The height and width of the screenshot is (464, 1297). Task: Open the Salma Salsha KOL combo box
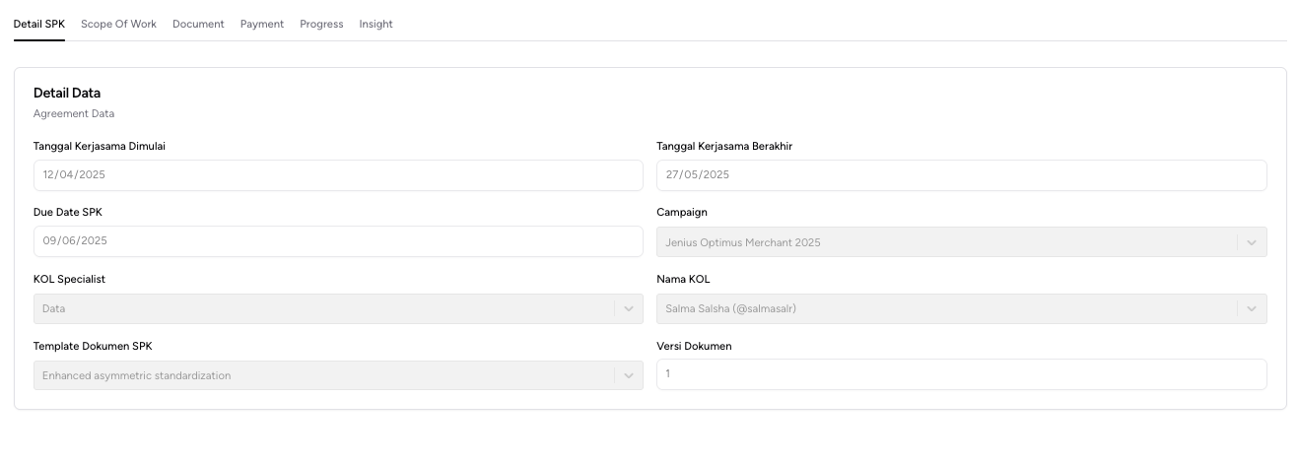pyautogui.click(x=946, y=309)
